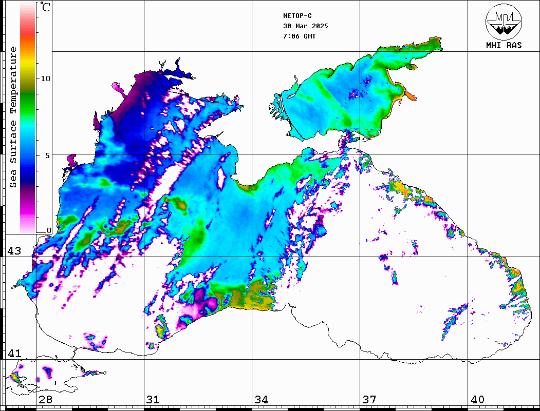Click the '10' value on temperature scale

(x=45, y=79)
